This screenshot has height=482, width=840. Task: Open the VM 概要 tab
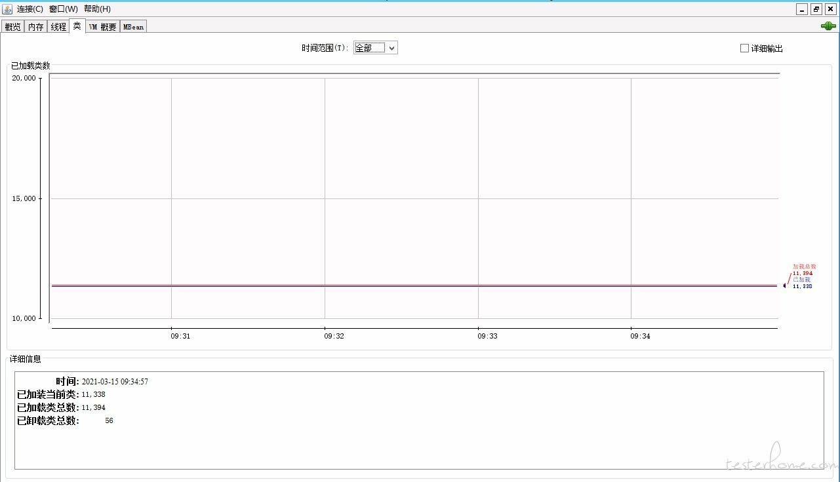103,27
